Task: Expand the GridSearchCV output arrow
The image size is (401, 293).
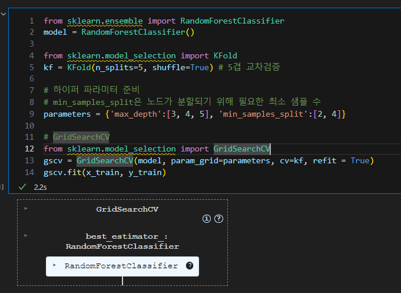Action: [x=26, y=208]
